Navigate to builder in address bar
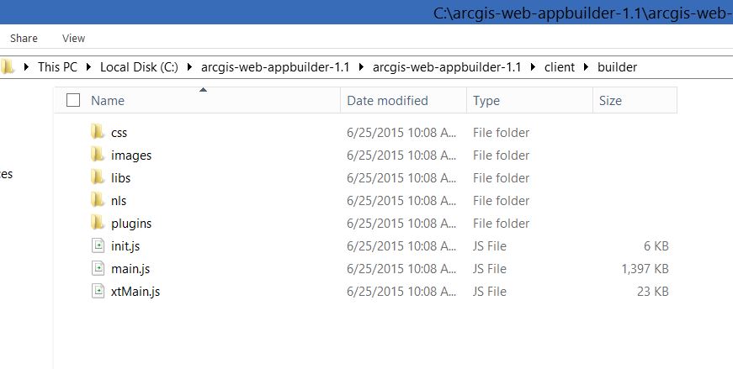 click(x=617, y=67)
